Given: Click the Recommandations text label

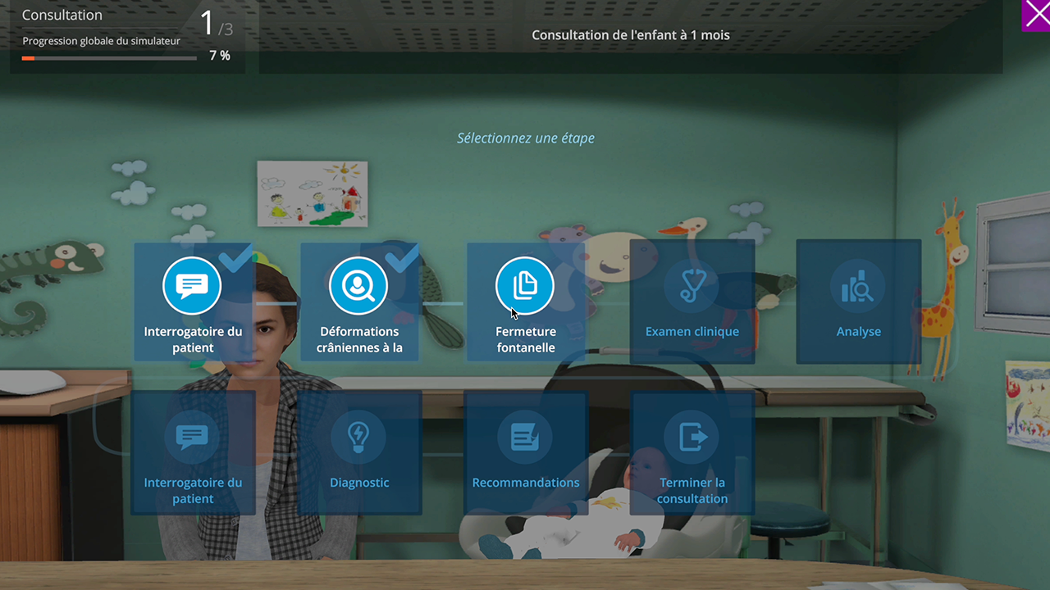Looking at the screenshot, I should tap(526, 483).
